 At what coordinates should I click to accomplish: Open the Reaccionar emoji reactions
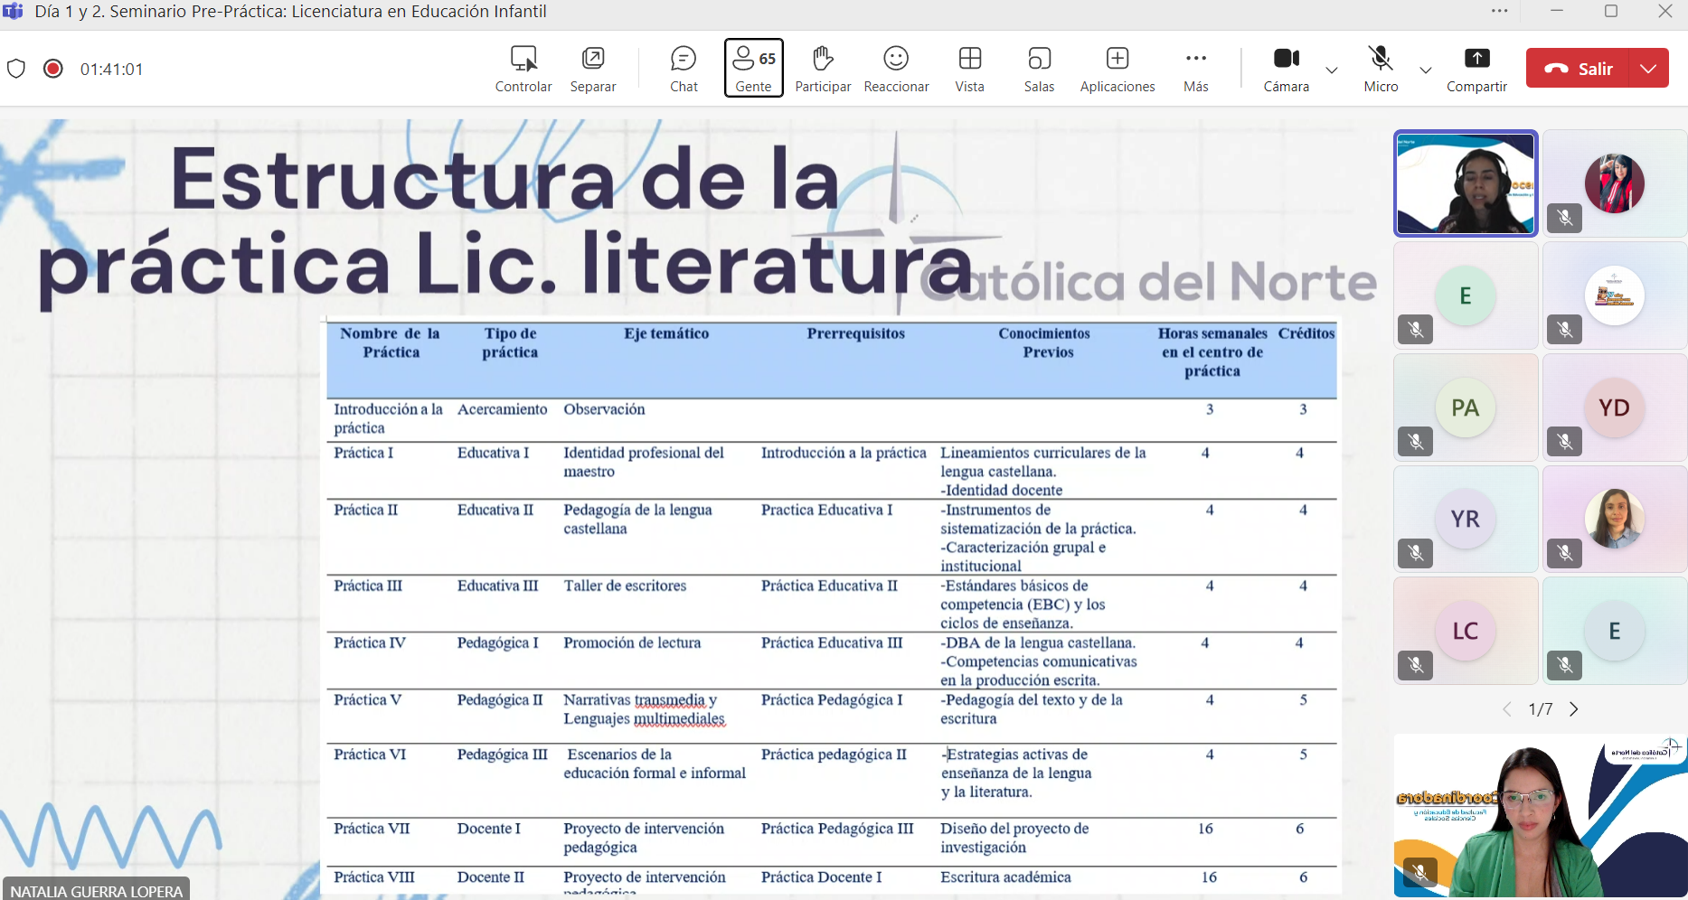(895, 69)
